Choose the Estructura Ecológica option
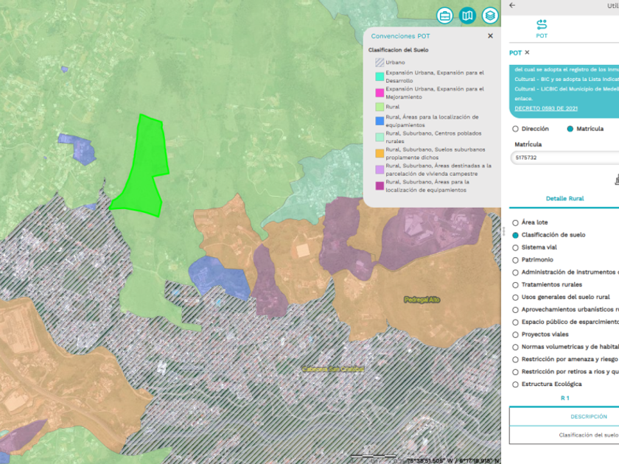This screenshot has width=619, height=464. [515, 384]
